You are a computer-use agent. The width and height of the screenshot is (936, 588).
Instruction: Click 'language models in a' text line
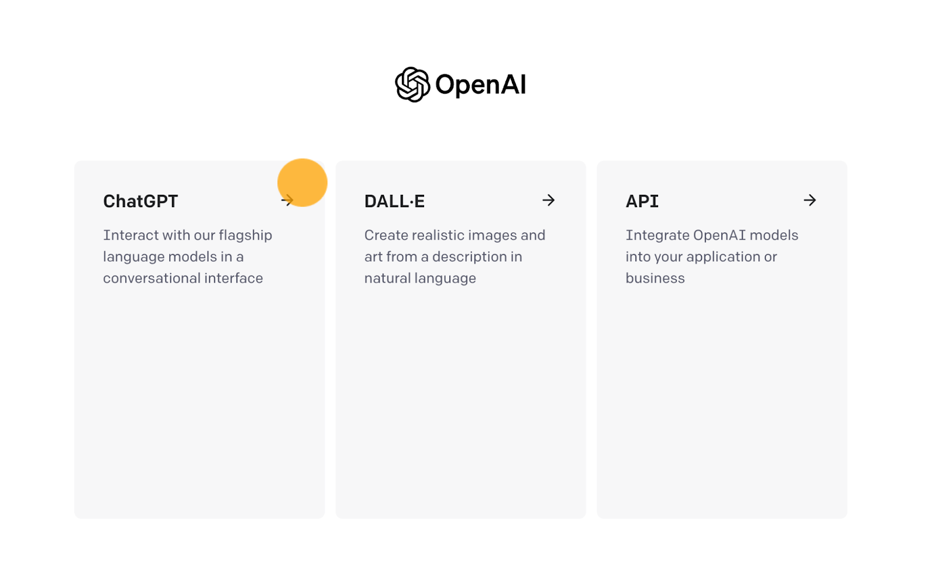point(173,257)
